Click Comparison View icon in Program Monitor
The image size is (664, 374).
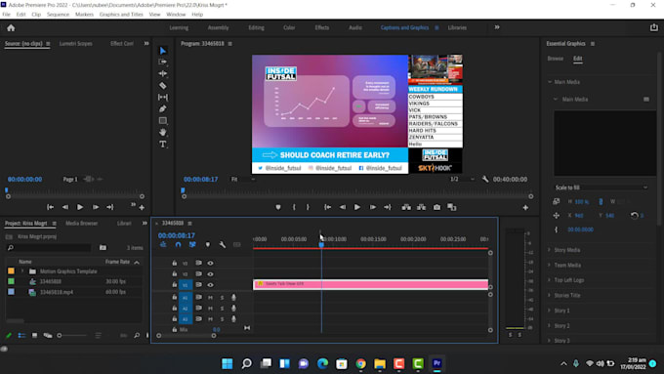[x=452, y=207]
